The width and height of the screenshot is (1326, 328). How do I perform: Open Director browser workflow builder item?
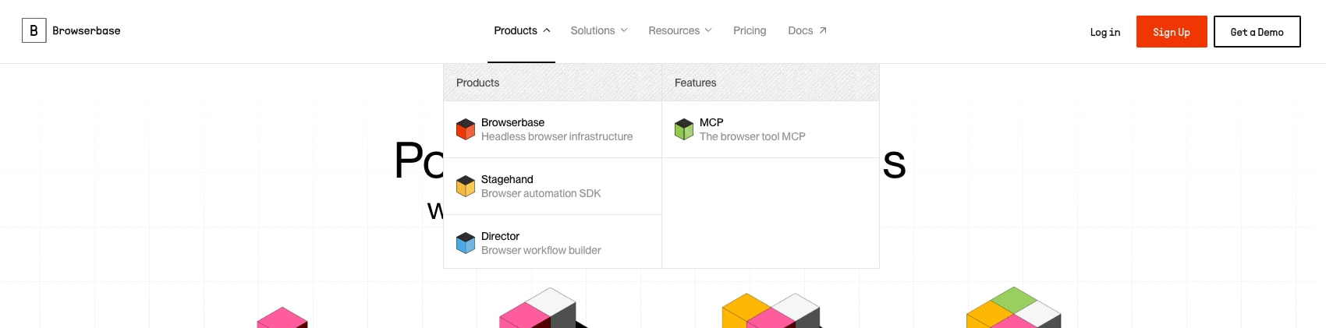[x=552, y=243]
